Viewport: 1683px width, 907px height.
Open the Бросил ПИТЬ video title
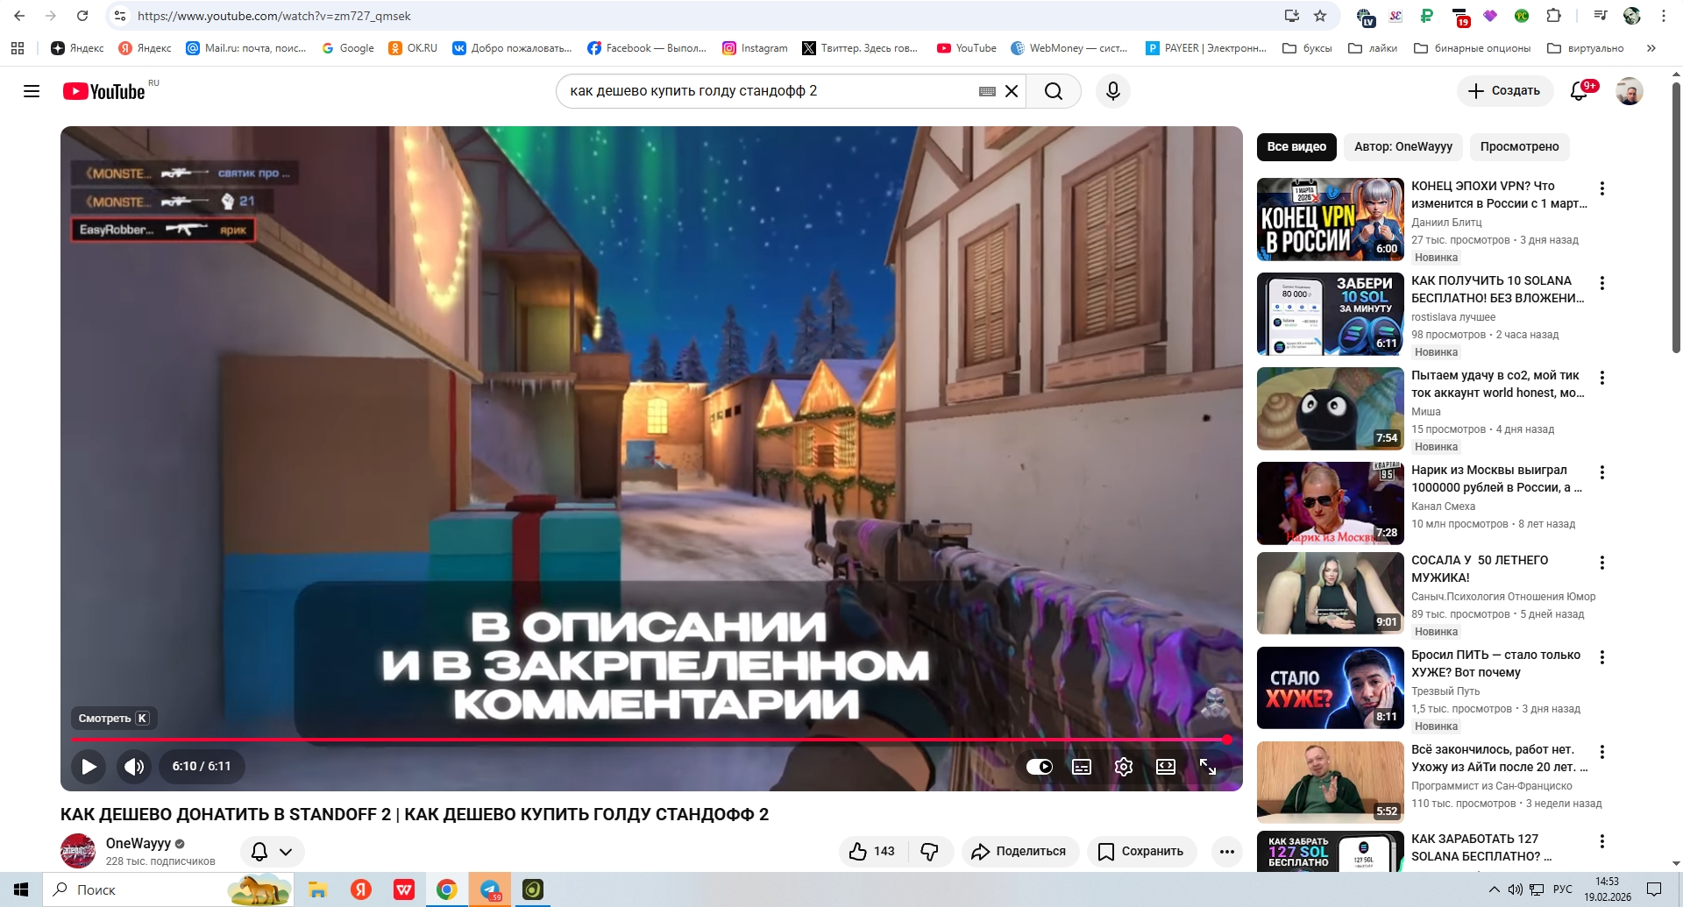1495,663
